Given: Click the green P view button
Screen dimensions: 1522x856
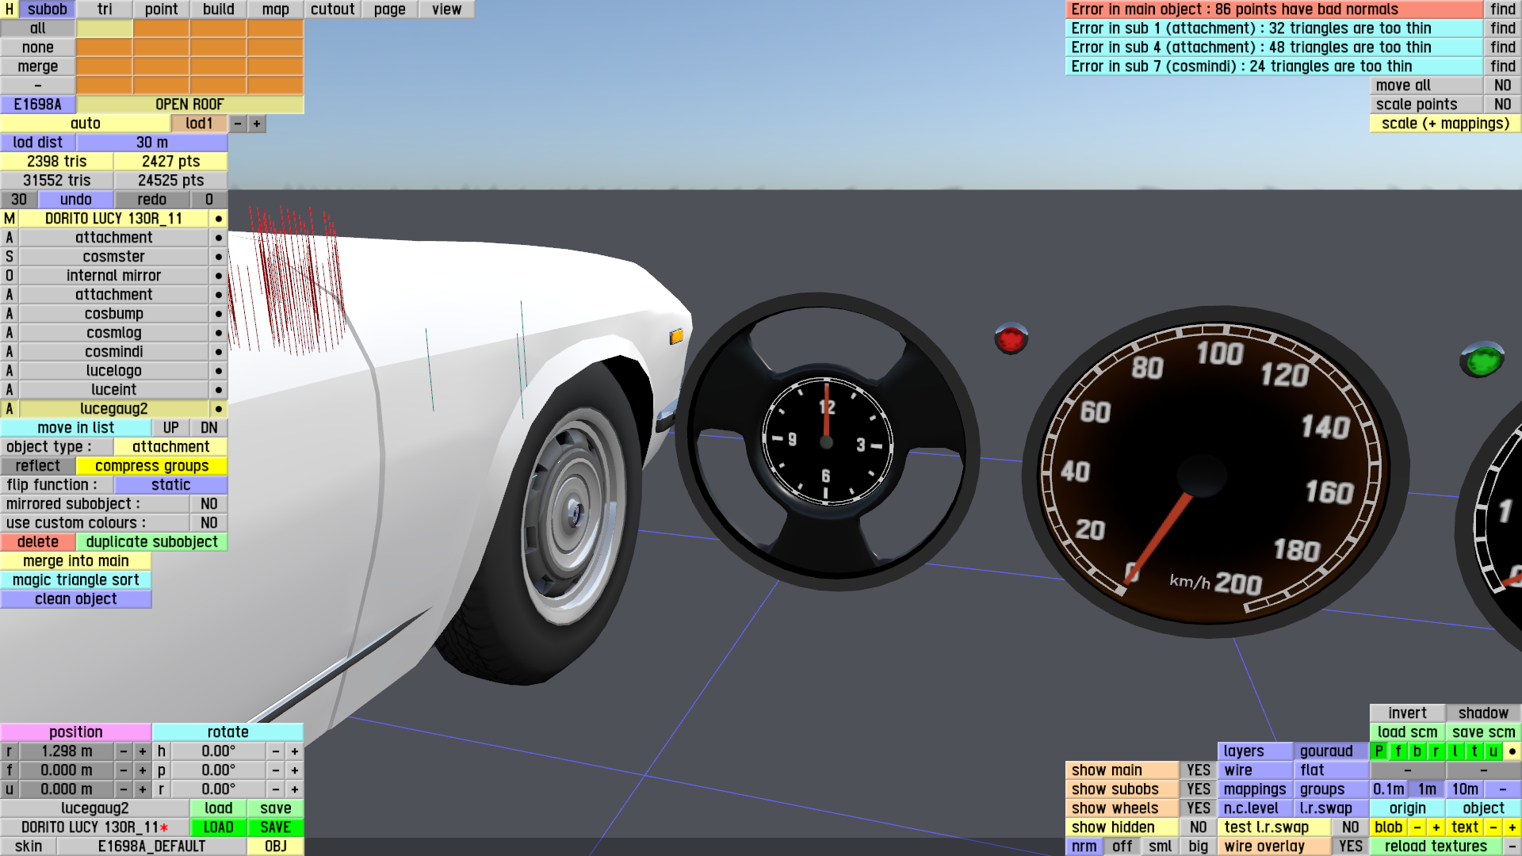Looking at the screenshot, I should tap(1379, 751).
